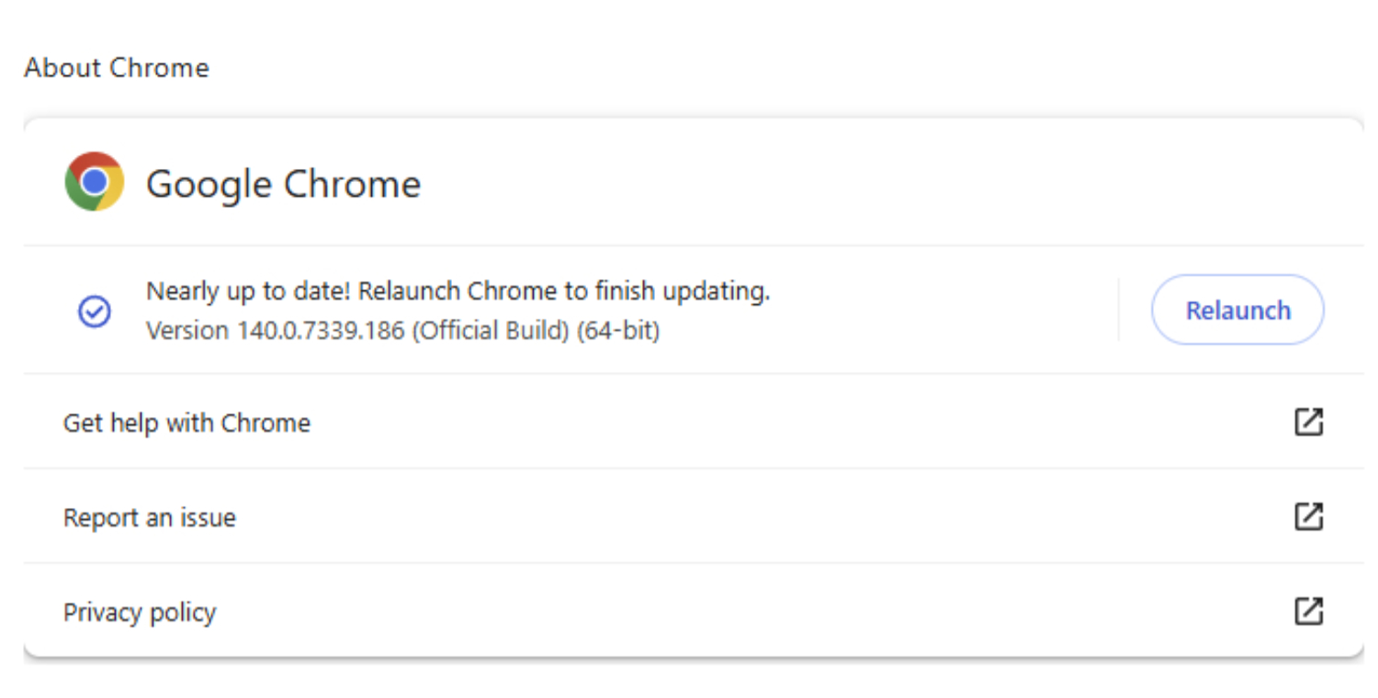Select the Report an issue text
Viewport: 1378px width, 698px height.
coord(150,518)
